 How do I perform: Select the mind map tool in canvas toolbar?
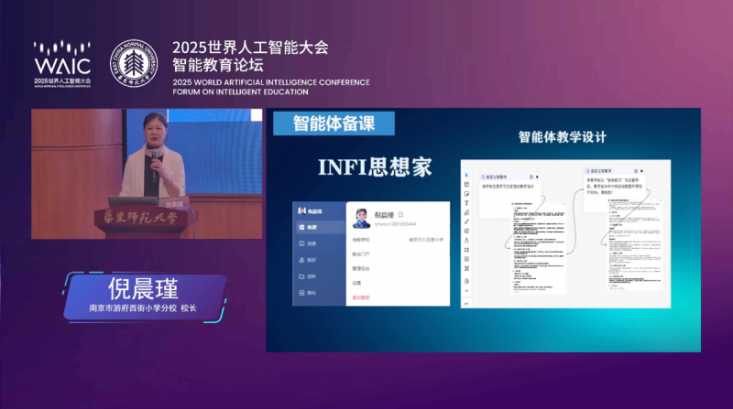(466, 268)
